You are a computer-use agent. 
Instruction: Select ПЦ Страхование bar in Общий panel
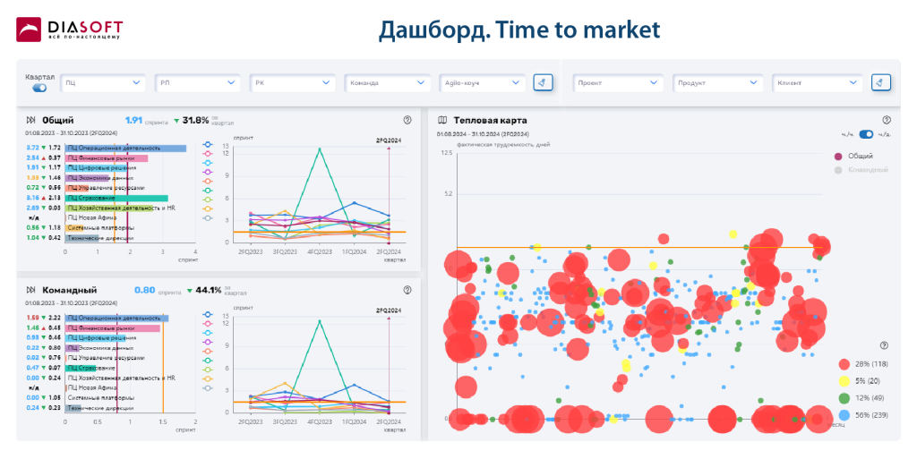(x=116, y=198)
